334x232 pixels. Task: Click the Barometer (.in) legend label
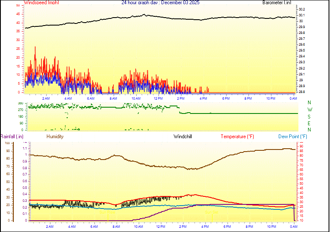coord(277,3)
